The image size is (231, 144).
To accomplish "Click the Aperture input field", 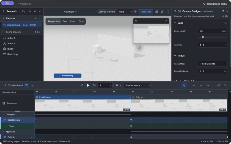I will point(212,45).
